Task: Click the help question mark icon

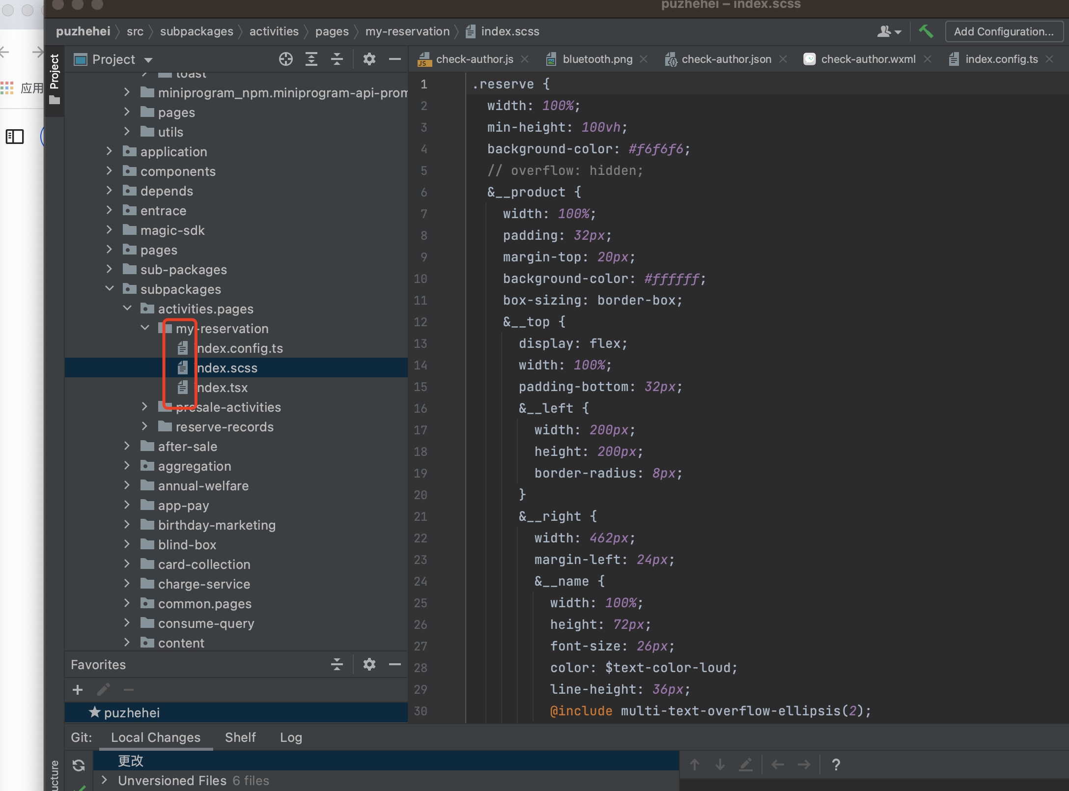Action: 836,764
